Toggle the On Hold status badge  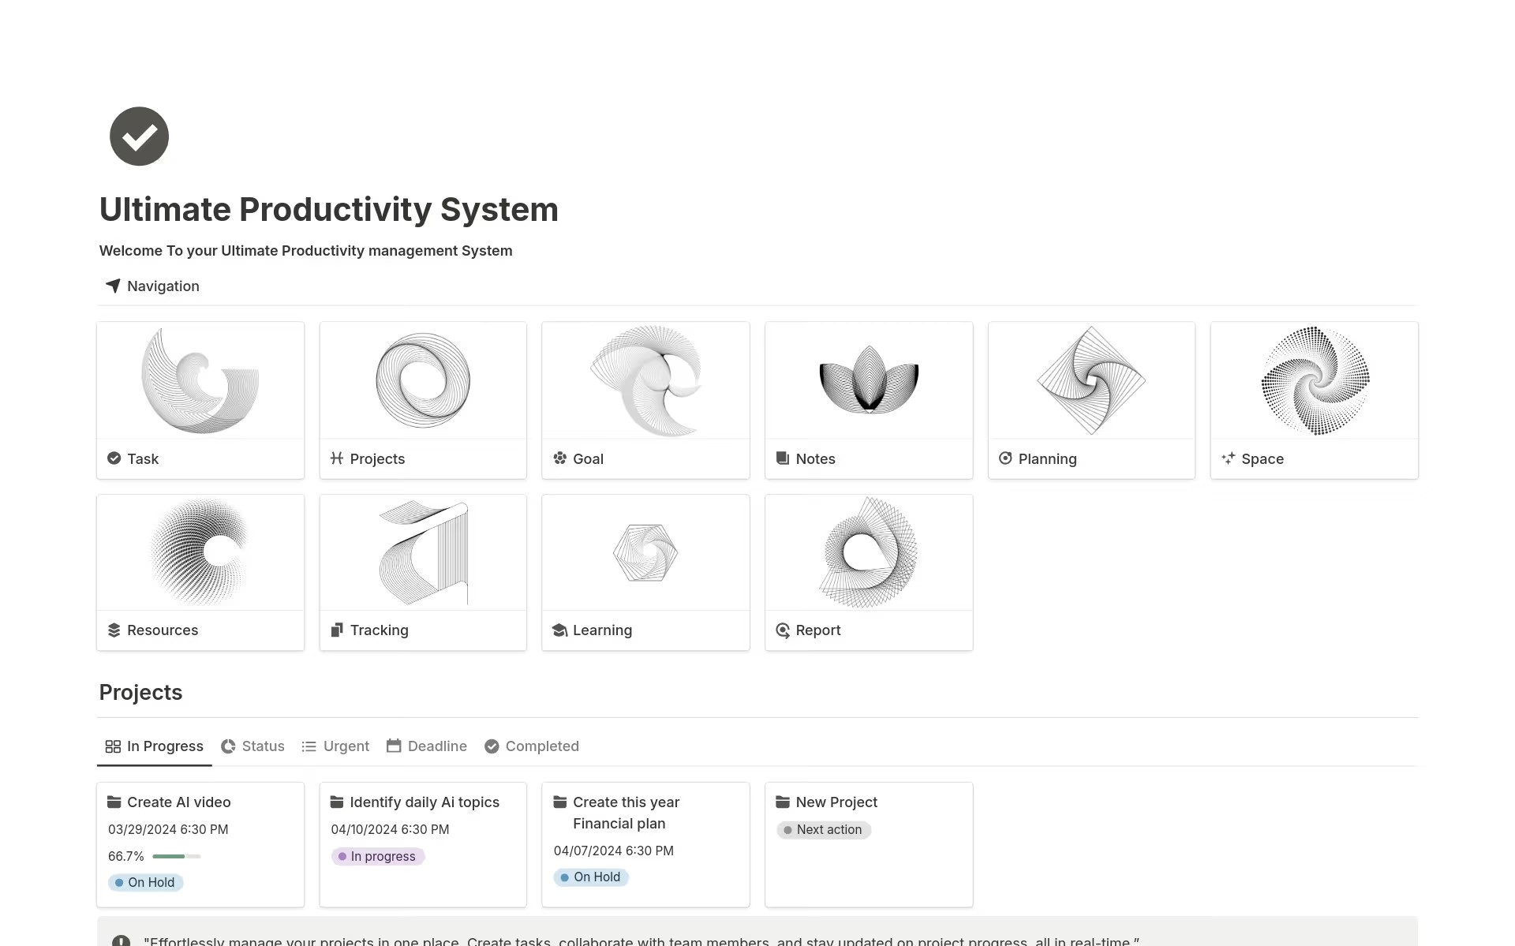pos(145,882)
